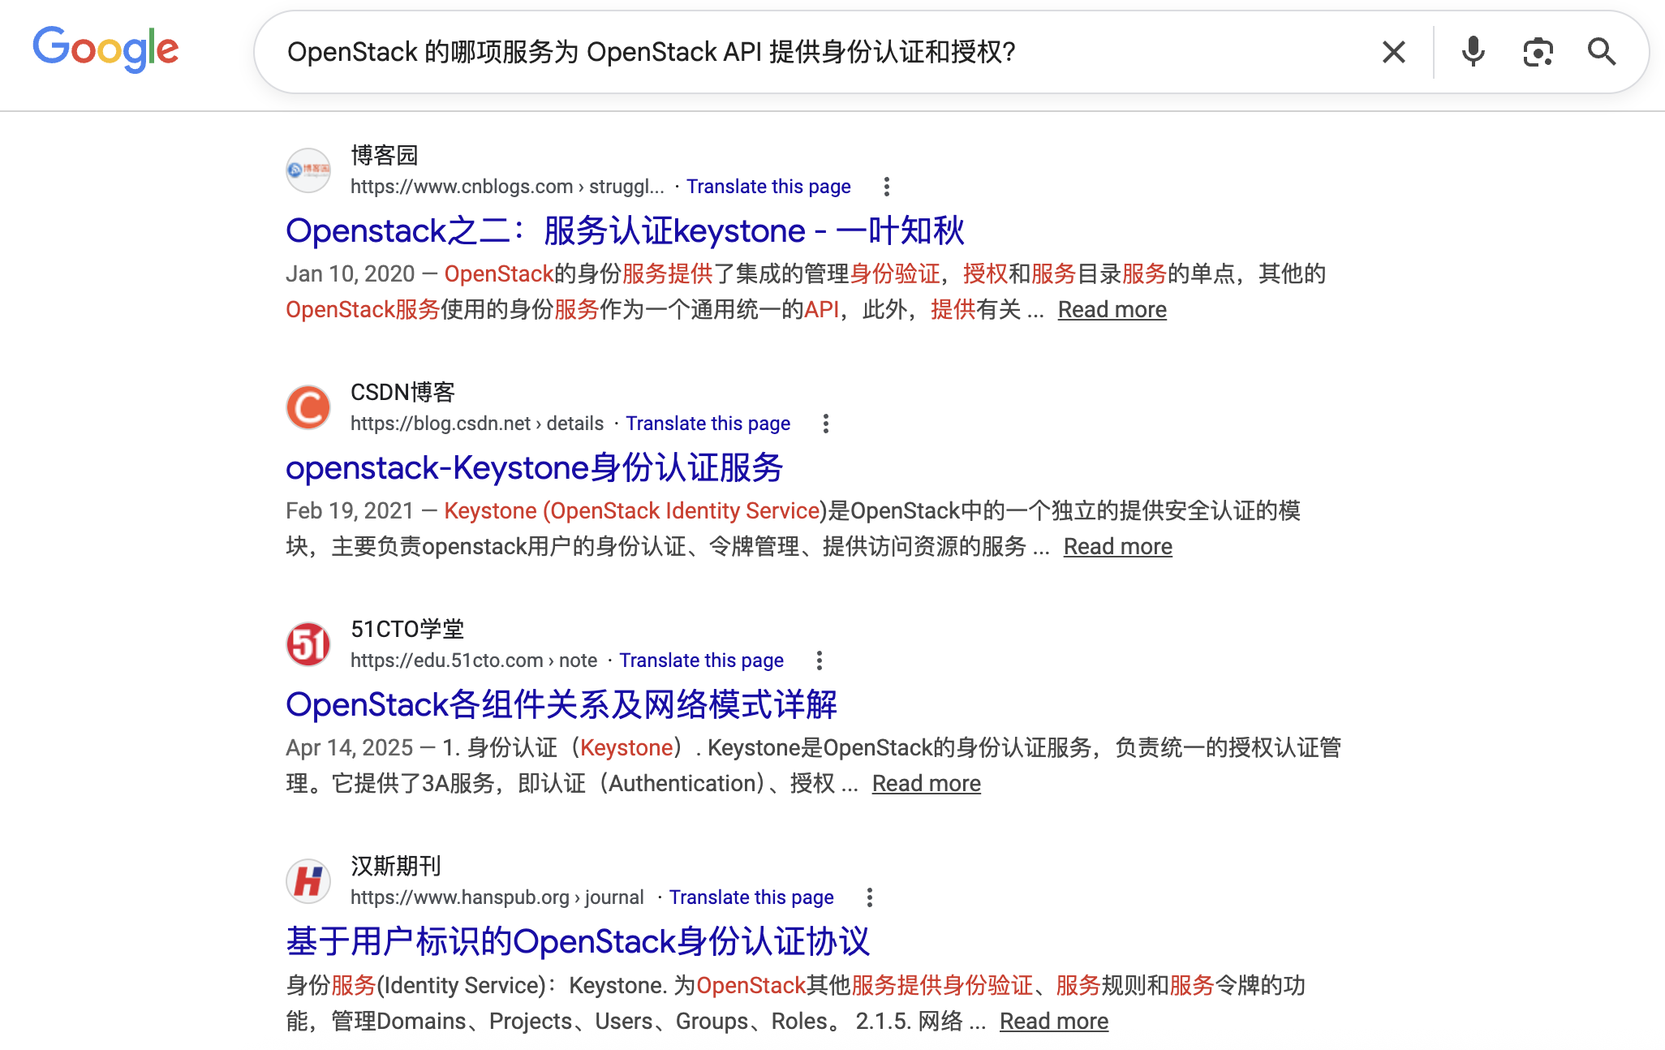Click the 51CTO学堂 site name
Screen dimensions: 1665x1050
click(x=407, y=629)
